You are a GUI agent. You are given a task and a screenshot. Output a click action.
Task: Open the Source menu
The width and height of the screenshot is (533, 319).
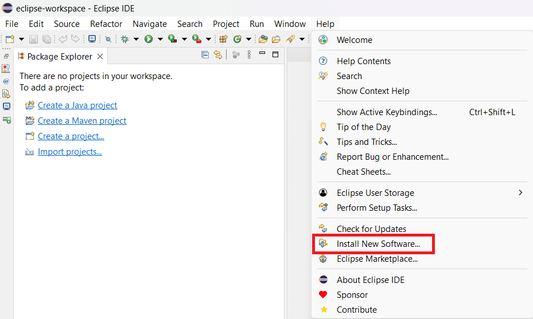point(67,24)
